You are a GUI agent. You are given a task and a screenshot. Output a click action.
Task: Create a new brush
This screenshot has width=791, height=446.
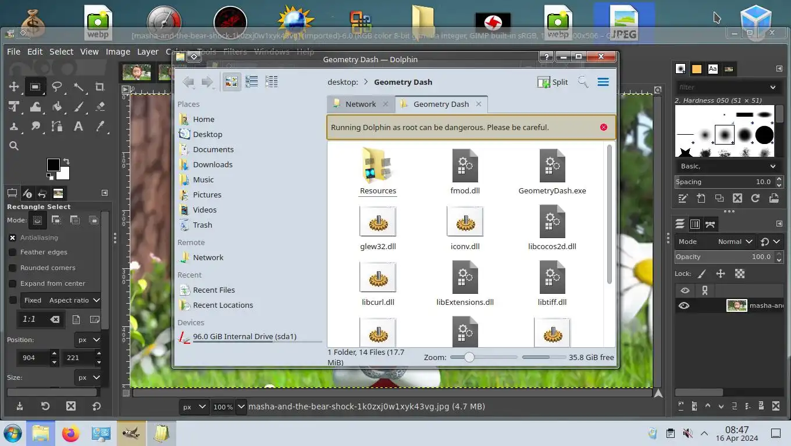(x=701, y=198)
